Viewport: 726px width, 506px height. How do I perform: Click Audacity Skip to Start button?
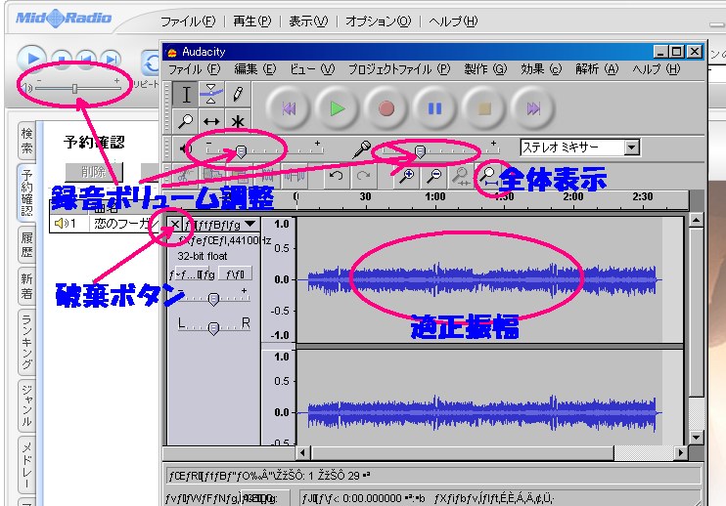click(x=289, y=108)
